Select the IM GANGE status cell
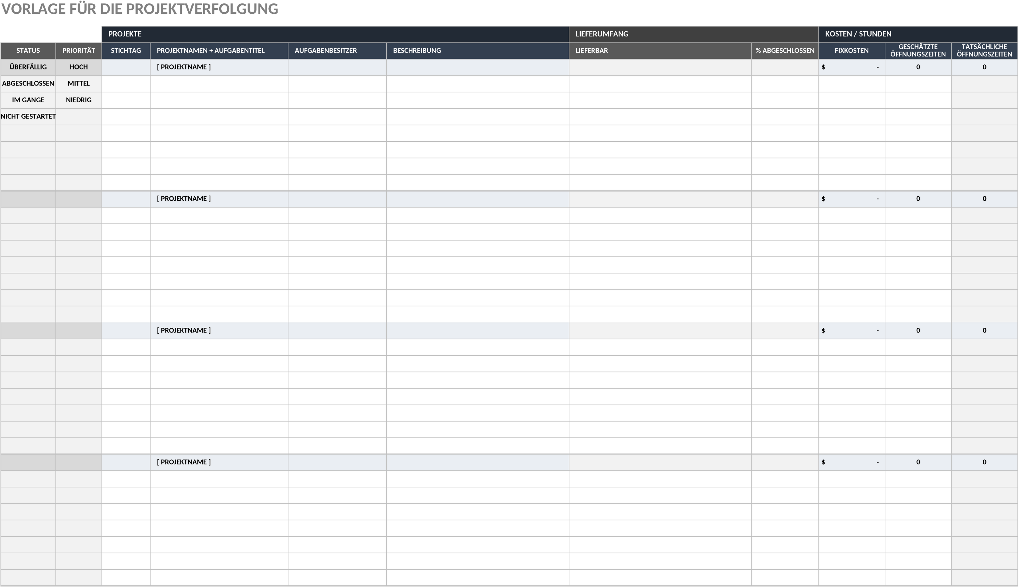 pos(28,100)
